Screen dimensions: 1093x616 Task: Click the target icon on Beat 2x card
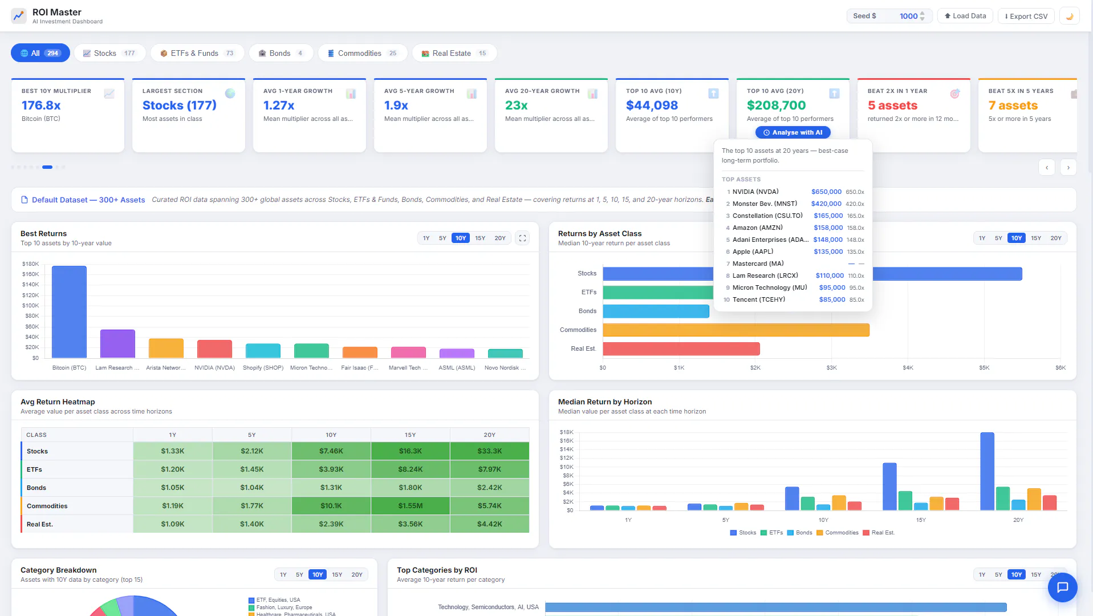tap(956, 94)
